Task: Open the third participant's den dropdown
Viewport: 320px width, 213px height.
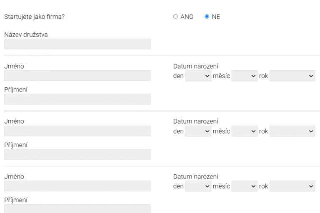Action: pos(198,186)
